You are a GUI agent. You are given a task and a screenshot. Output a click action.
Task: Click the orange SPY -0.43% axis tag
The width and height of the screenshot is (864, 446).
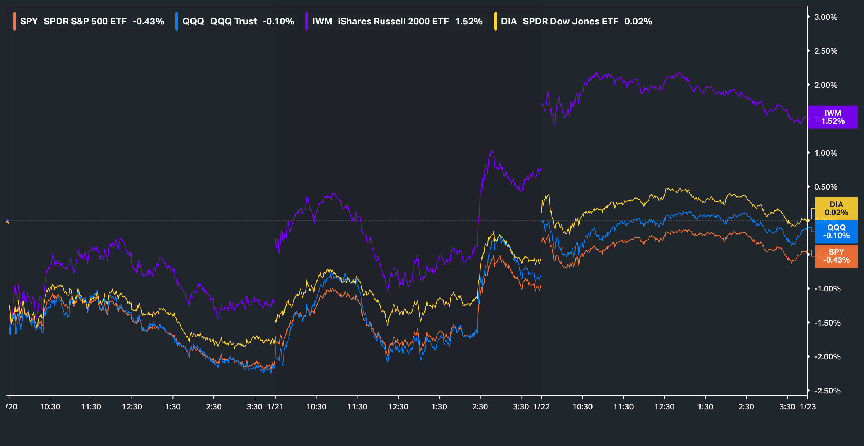836,256
